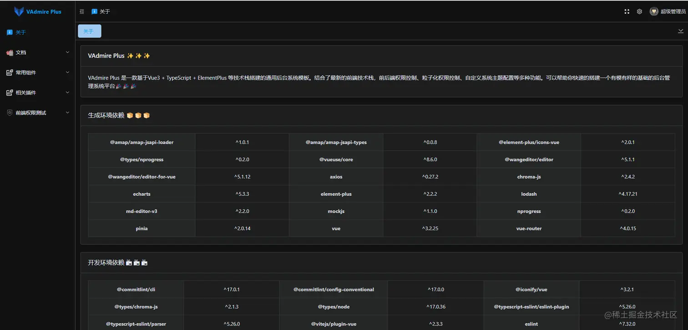Click the 关于 icon in the header breadcrumb
Viewport: 688px width, 330px height.
click(x=94, y=11)
